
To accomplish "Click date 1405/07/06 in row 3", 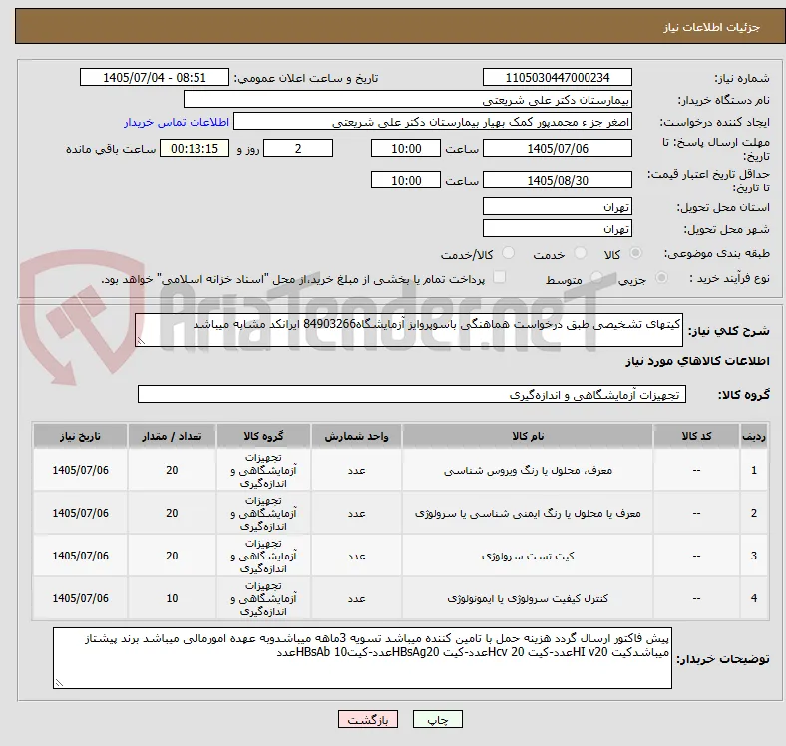I will click(x=80, y=556).
